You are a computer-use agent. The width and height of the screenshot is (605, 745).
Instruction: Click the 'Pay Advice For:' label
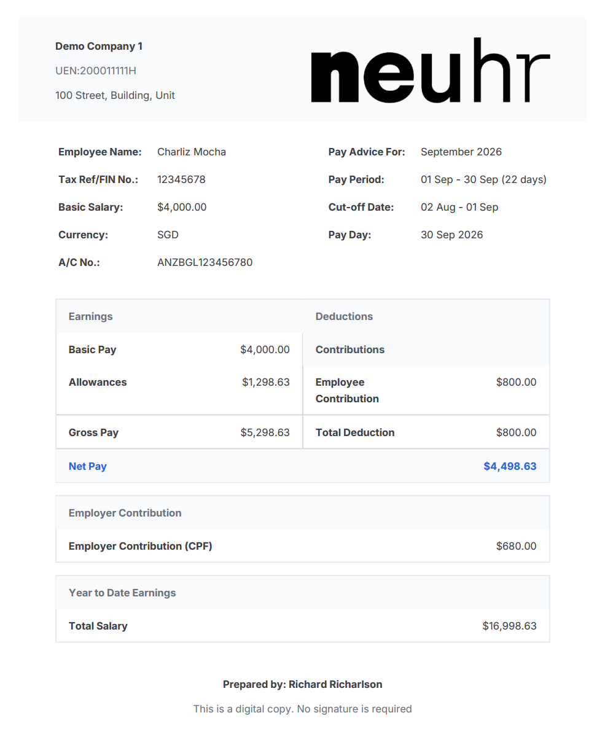point(367,152)
